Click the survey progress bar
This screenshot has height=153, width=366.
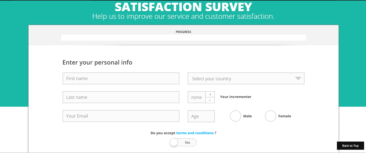(184, 38)
